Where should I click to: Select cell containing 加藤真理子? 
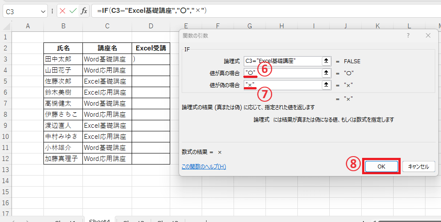[x=63, y=159]
